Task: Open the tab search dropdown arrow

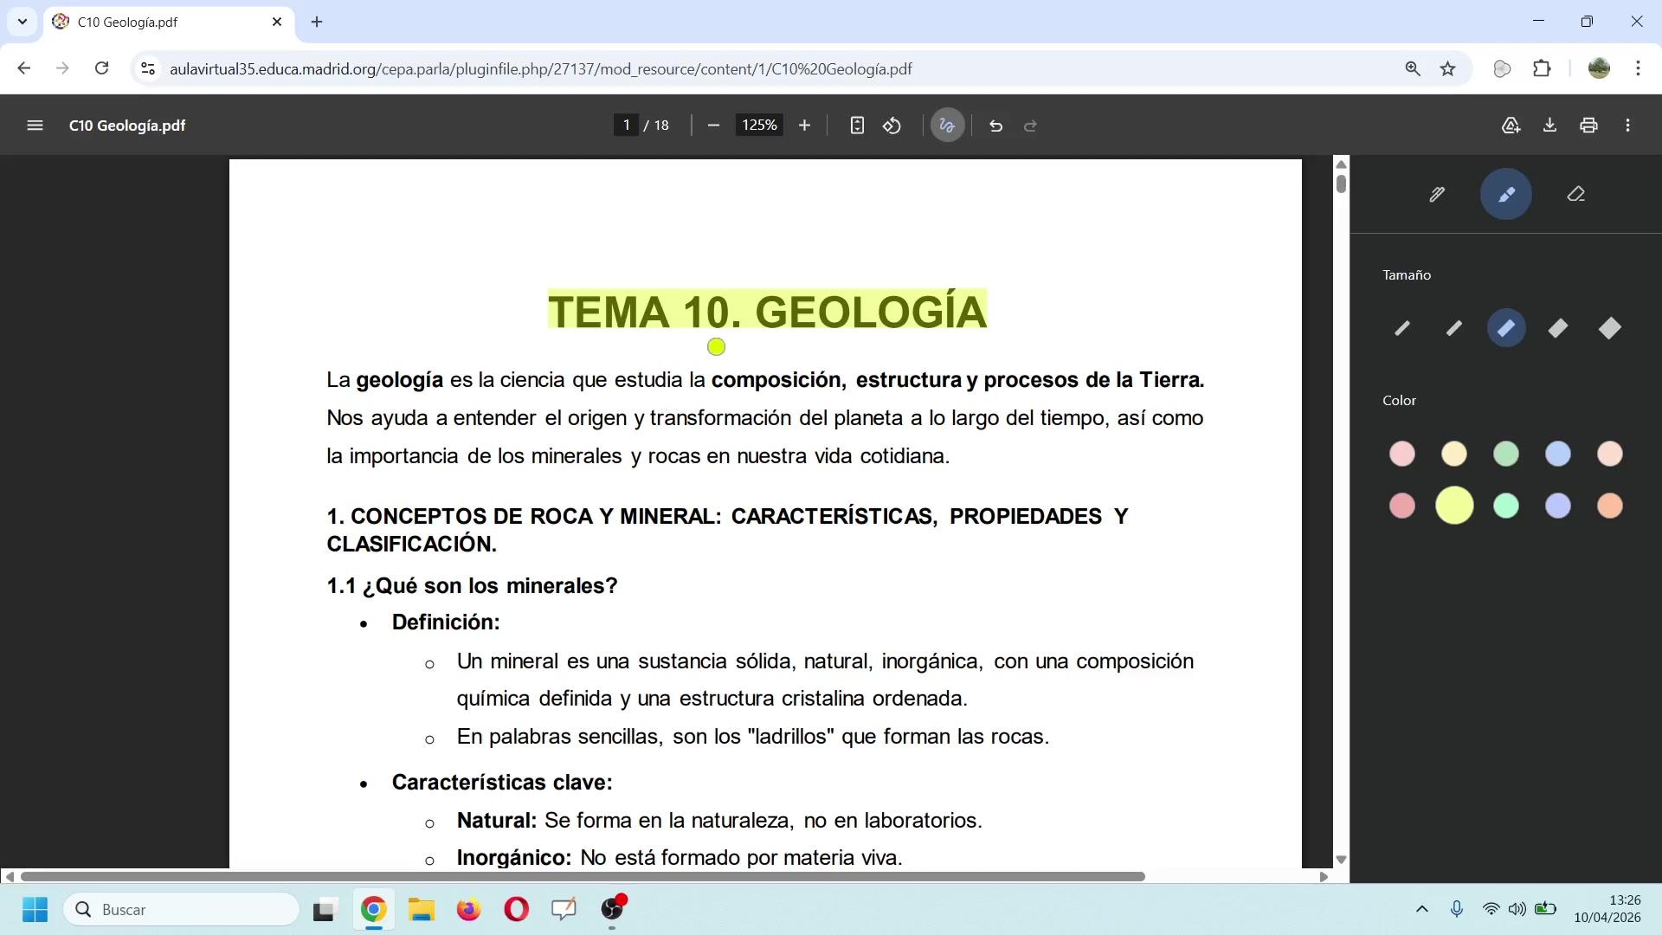Action: [23, 22]
